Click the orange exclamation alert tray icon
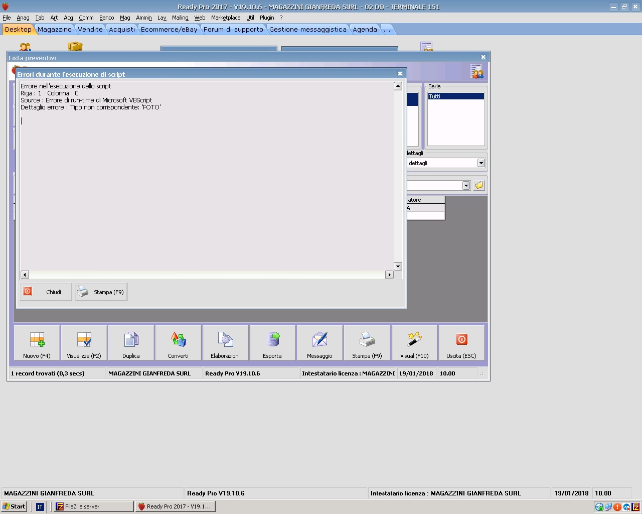The height and width of the screenshot is (514, 642). 617,507
